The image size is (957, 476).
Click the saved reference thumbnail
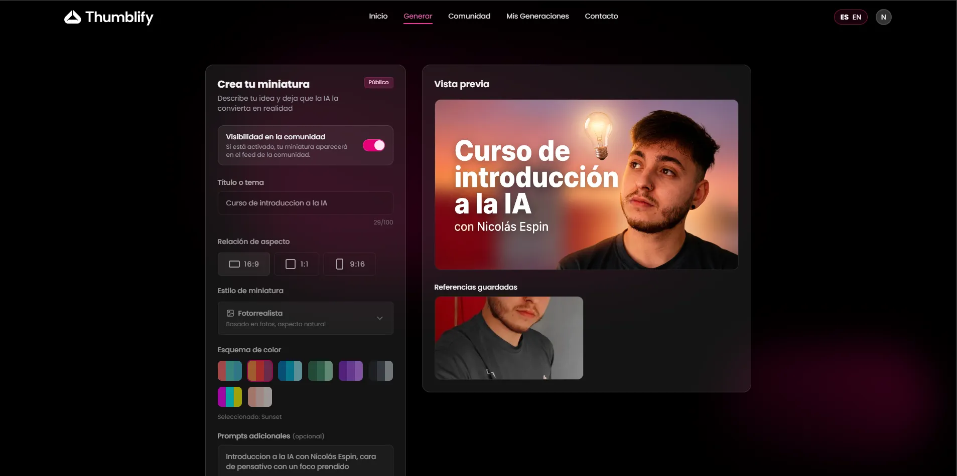click(x=508, y=338)
